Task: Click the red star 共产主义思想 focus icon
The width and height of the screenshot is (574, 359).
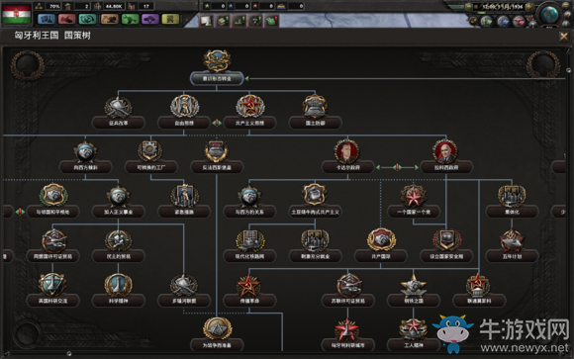Action: (250, 106)
